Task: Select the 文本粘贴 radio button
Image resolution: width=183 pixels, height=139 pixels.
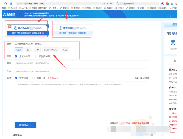Action: coord(16,78)
